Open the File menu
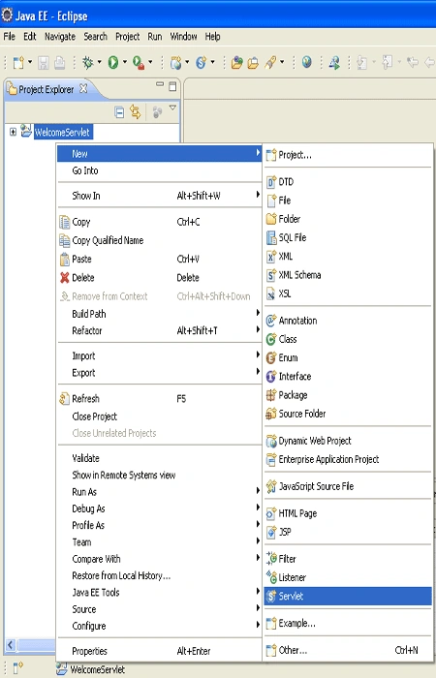The image size is (436, 678). [x=9, y=37]
